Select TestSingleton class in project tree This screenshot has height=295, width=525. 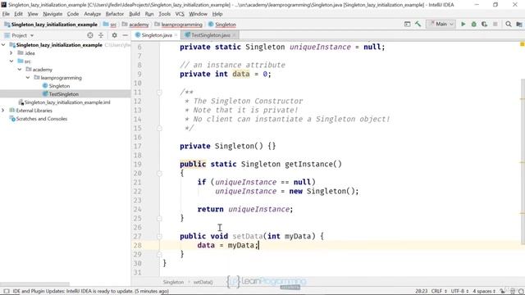click(64, 94)
